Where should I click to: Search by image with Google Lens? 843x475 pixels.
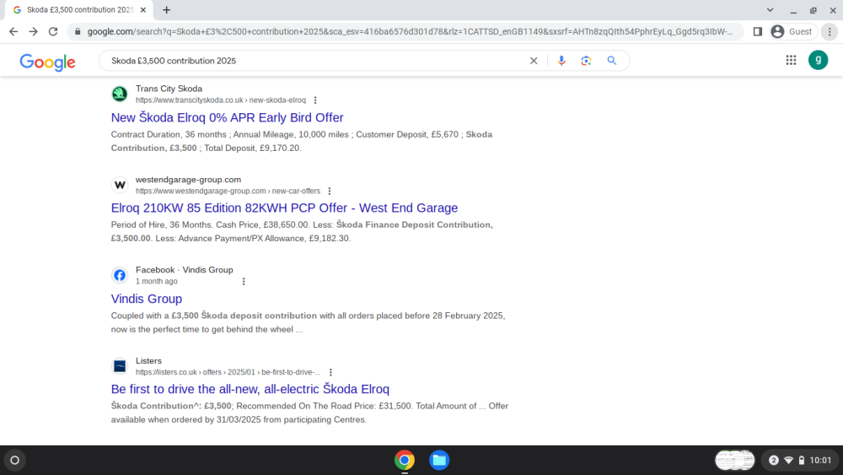[x=586, y=61]
